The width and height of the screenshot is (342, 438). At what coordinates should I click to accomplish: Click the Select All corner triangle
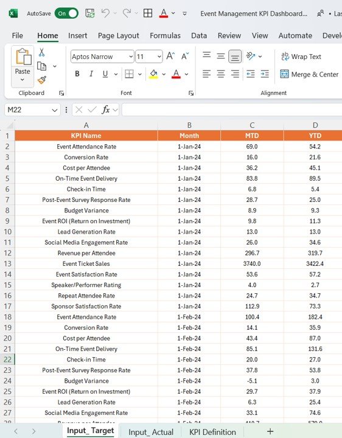(9, 125)
